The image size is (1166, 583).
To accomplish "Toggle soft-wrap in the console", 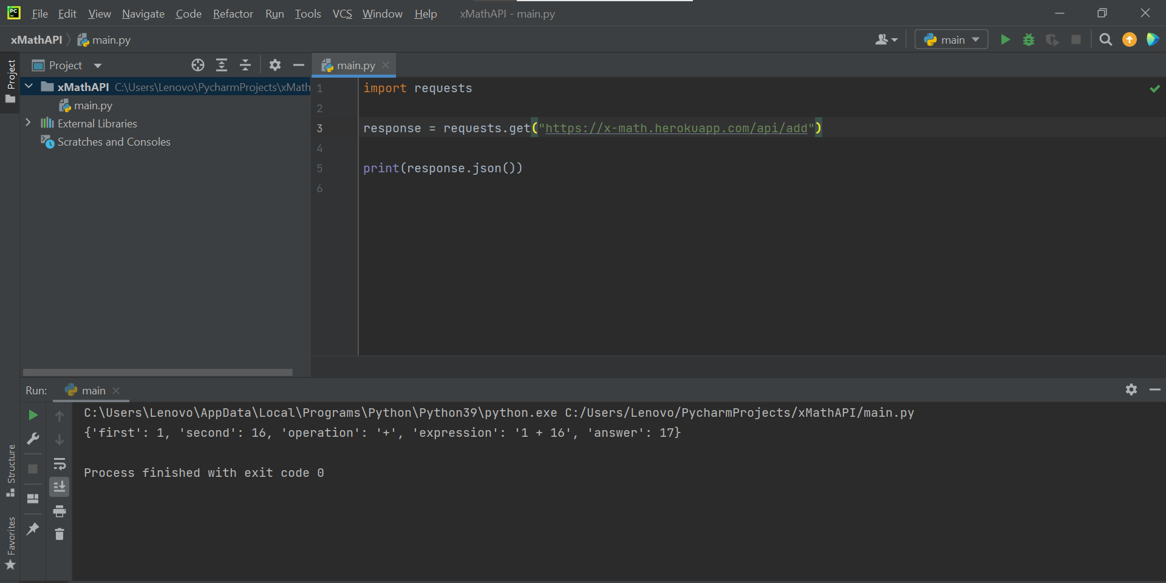I will [60, 464].
